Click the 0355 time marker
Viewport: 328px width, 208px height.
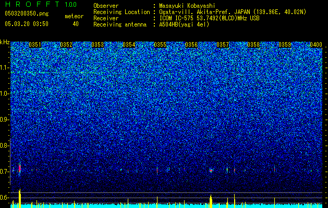(x=160, y=45)
